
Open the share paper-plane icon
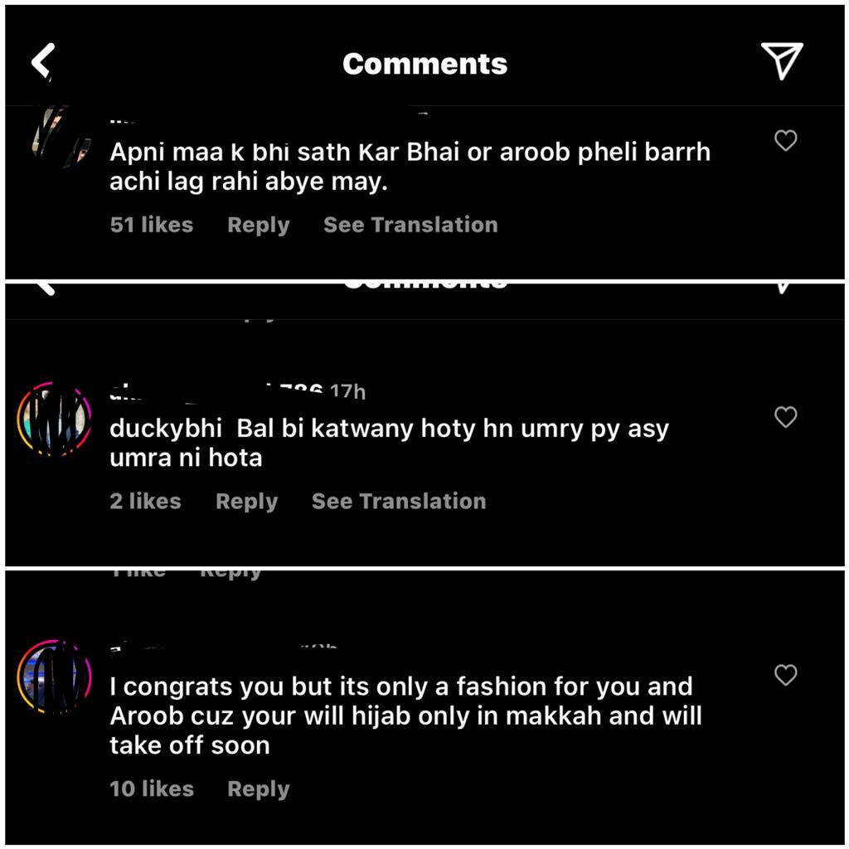click(x=782, y=61)
